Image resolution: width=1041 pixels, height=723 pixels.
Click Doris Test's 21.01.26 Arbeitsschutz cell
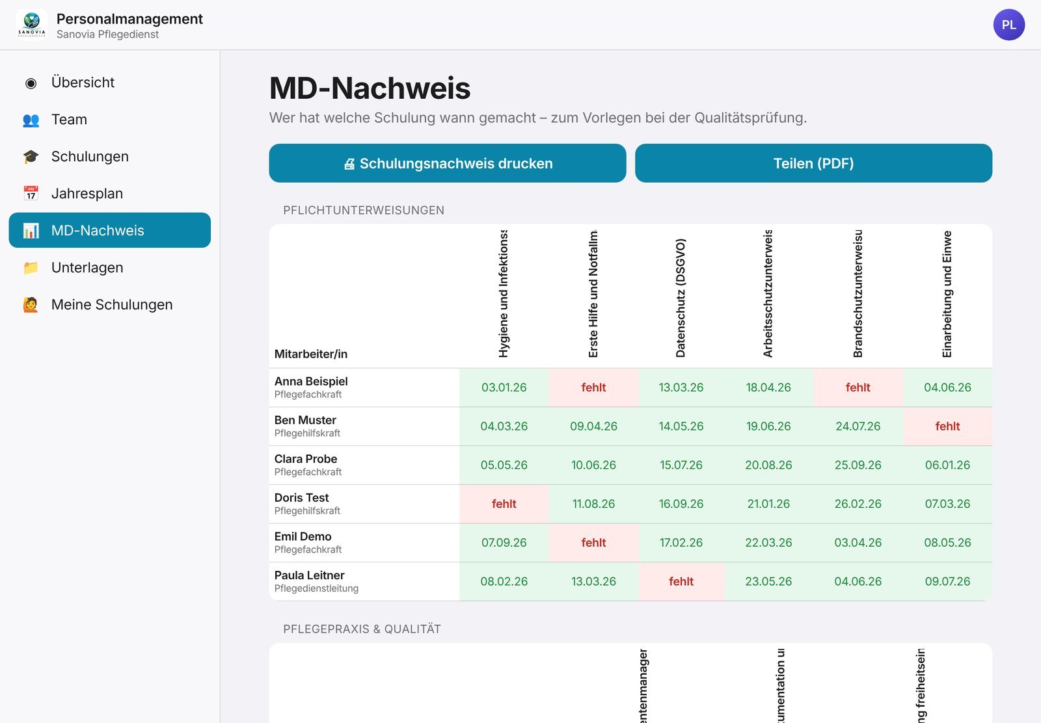(x=768, y=504)
